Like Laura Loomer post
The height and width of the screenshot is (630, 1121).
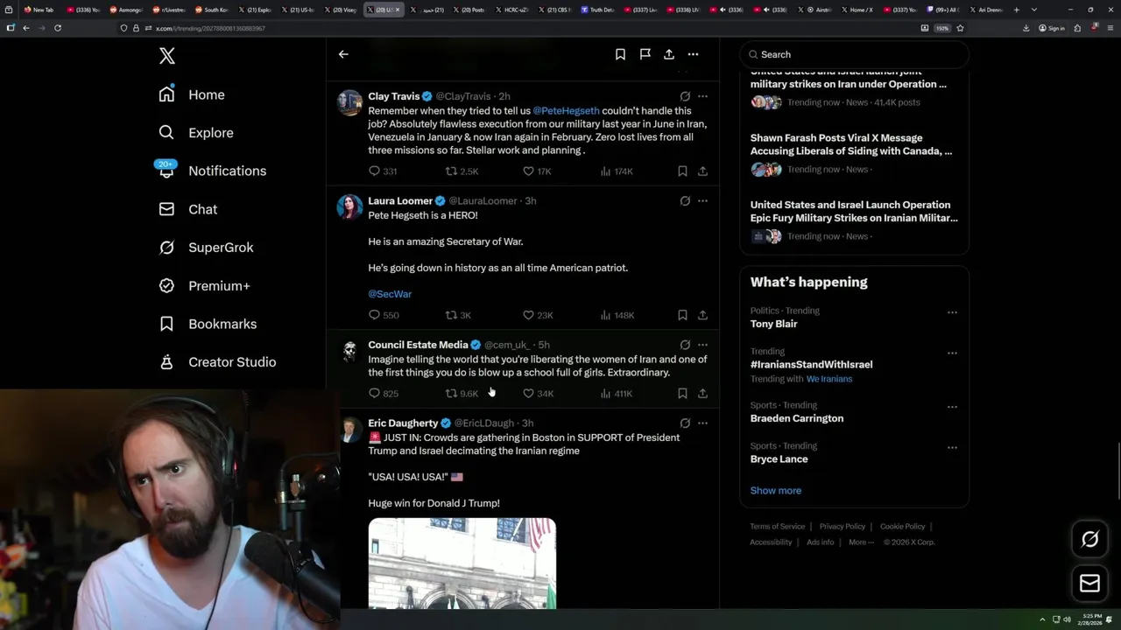(x=538, y=315)
